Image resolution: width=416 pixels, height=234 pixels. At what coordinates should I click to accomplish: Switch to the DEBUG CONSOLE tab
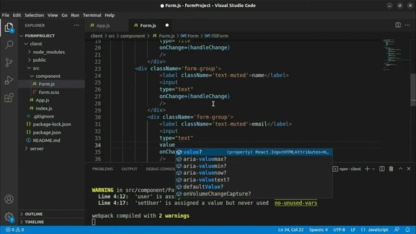point(161,169)
